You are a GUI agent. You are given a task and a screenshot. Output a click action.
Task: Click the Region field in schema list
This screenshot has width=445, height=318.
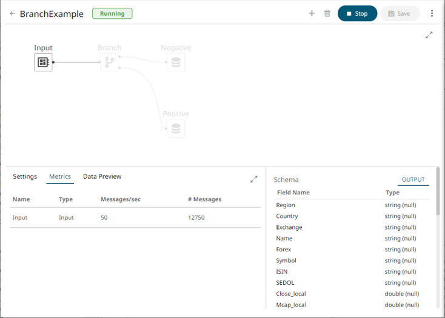(x=286, y=205)
